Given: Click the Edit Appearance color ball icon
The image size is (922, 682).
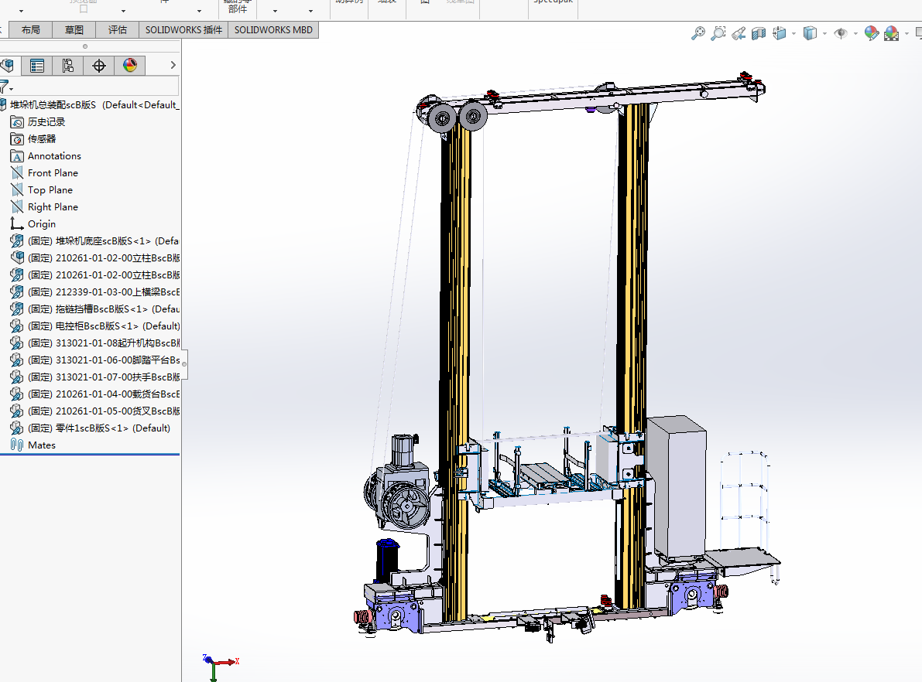Looking at the screenshot, I should (872, 33).
